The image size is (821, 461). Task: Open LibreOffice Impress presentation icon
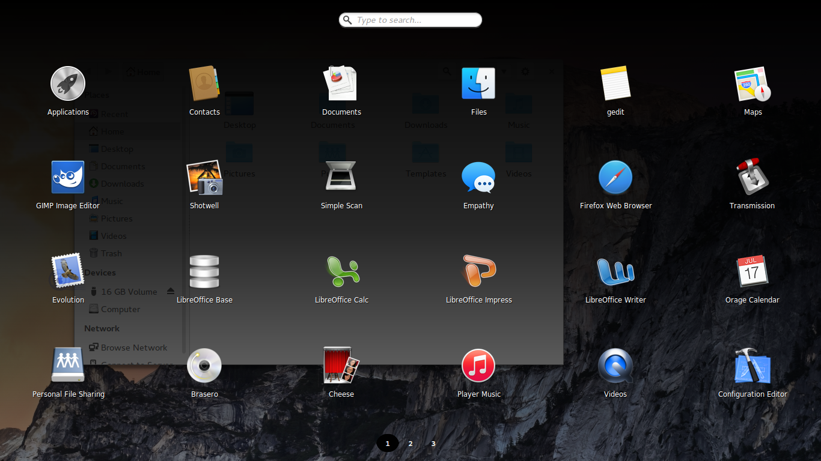coord(478,271)
